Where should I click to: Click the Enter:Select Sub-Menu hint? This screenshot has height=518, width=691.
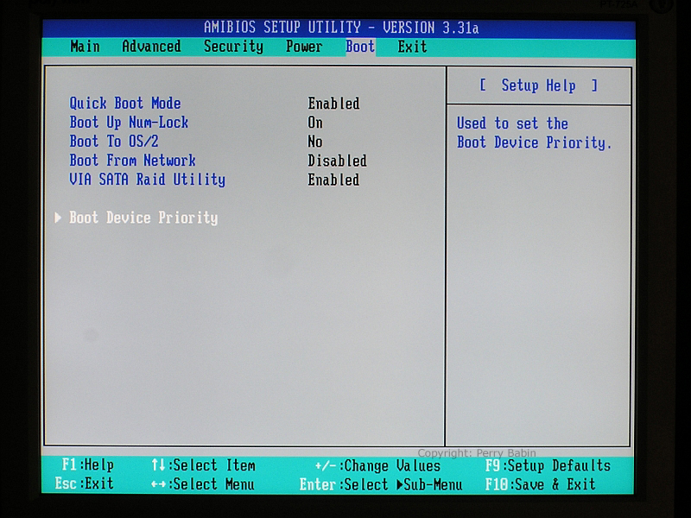(x=381, y=484)
